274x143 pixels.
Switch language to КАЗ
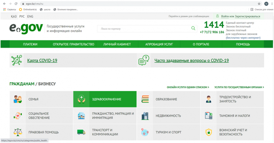(14, 16)
